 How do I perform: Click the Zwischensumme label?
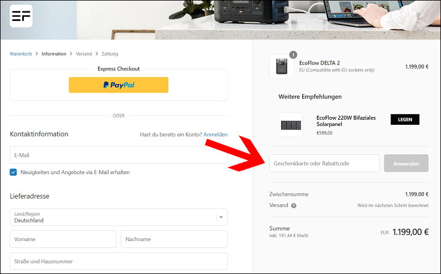click(289, 195)
